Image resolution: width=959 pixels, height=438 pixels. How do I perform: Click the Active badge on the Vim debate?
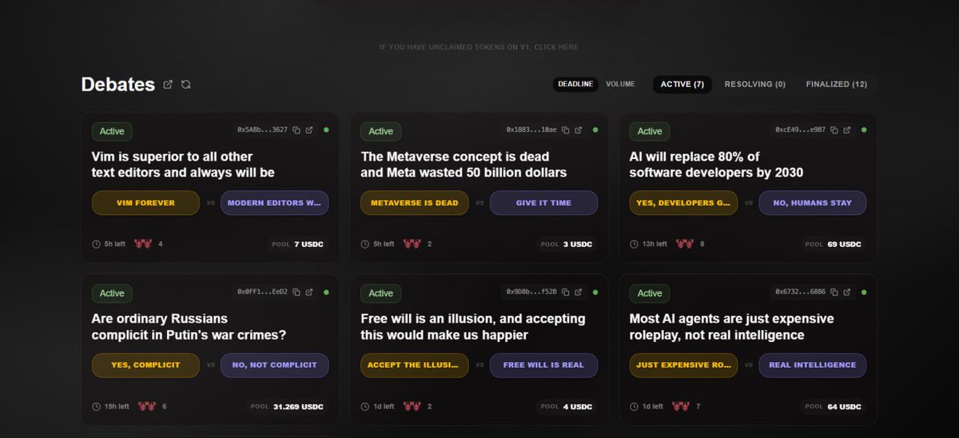coord(112,131)
